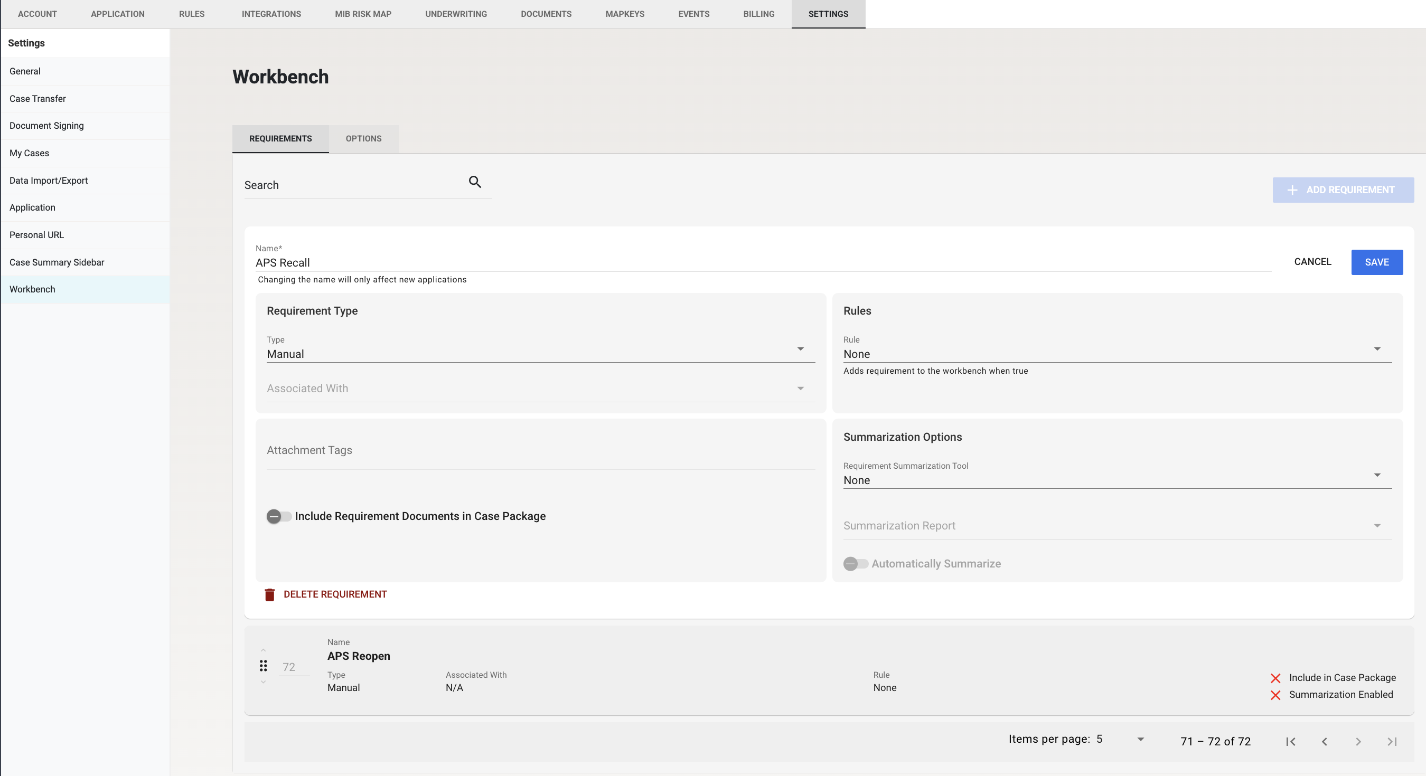Click the plus icon on Add Requirement
This screenshot has width=1426, height=776.
(1292, 191)
